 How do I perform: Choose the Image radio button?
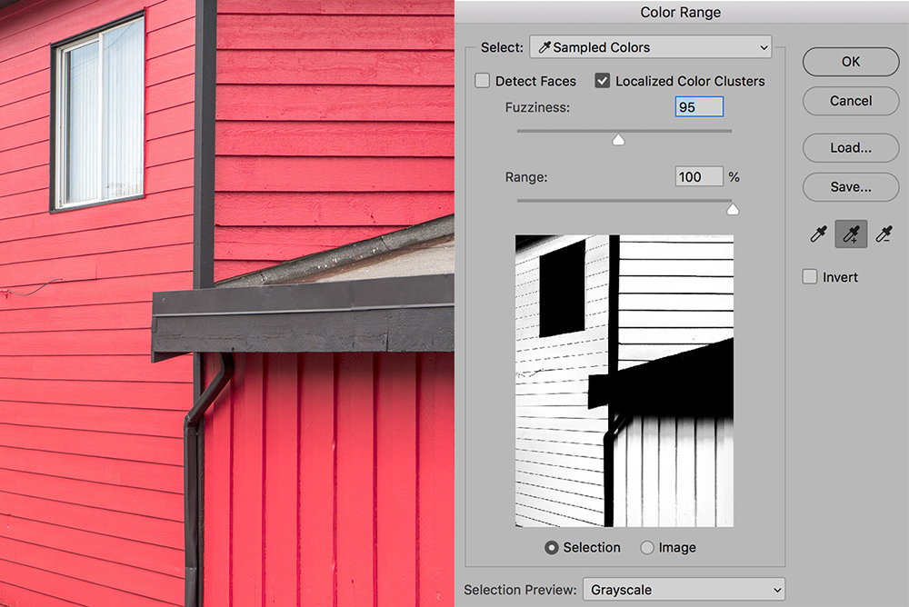[647, 547]
